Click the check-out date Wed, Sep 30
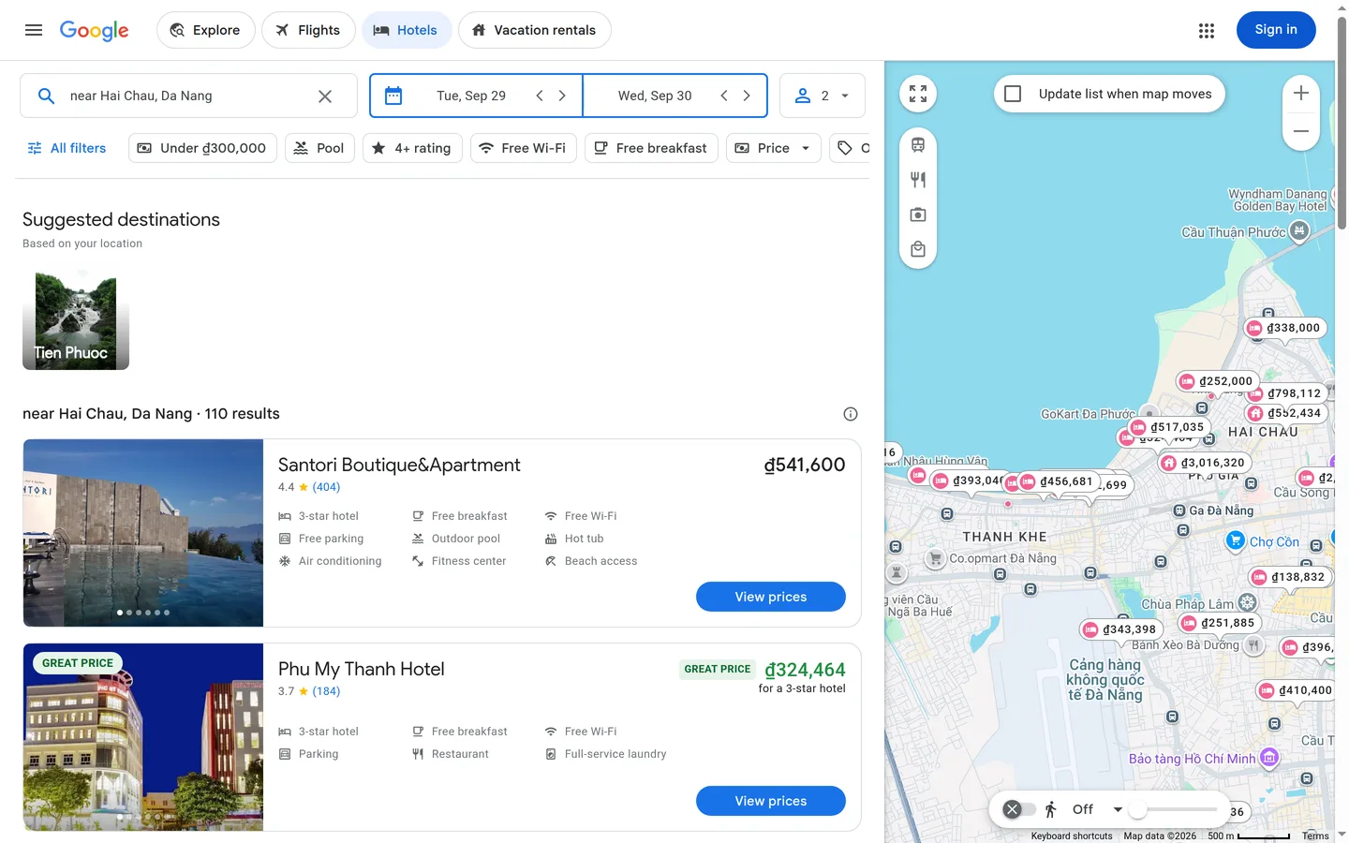The image size is (1349, 843). (x=655, y=96)
